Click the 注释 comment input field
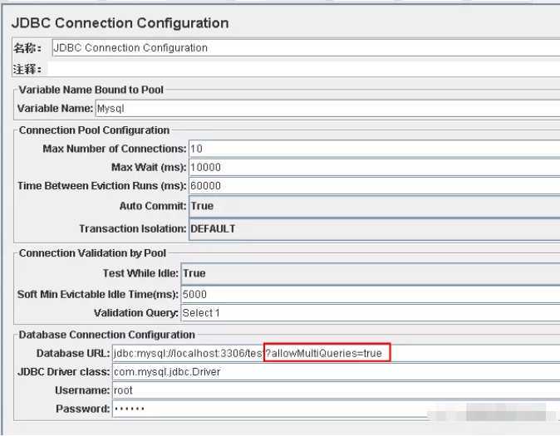 303,69
